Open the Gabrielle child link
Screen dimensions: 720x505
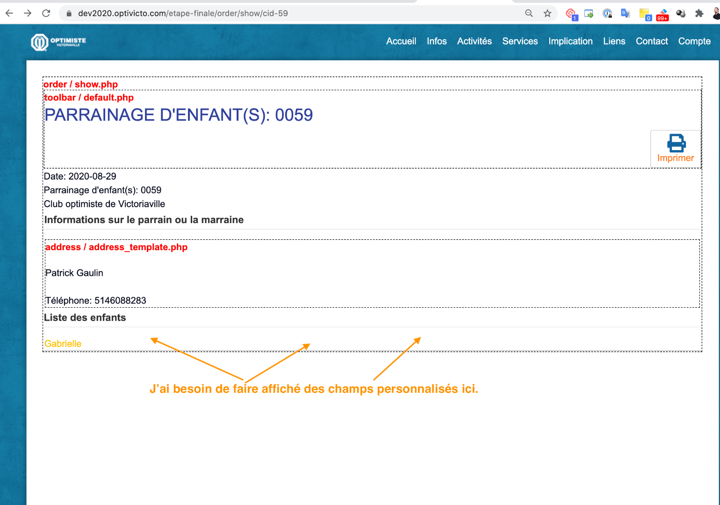pyautogui.click(x=63, y=344)
